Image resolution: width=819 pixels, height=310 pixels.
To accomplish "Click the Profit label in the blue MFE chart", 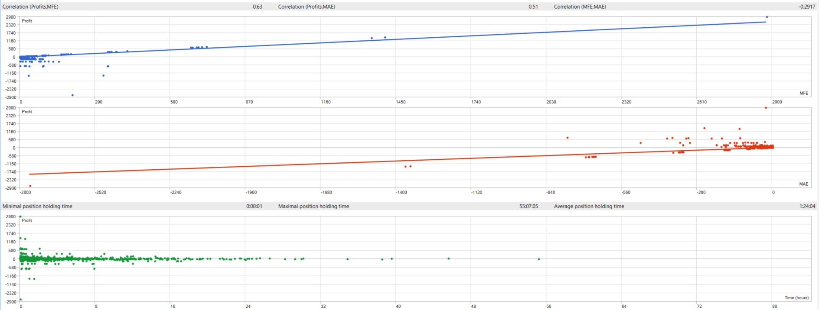I will coord(27,21).
